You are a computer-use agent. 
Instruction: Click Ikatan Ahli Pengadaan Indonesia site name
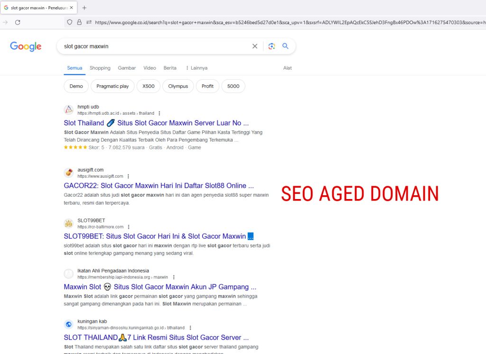point(113,271)
